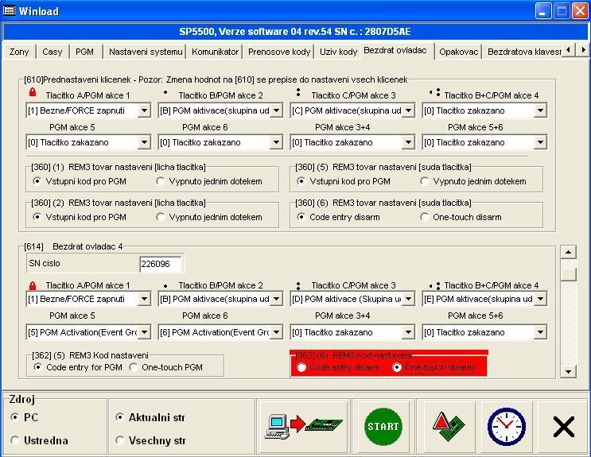Go to the Nastaveni systemu tab
Image resolution: width=591 pixels, height=457 pixels.
click(x=145, y=52)
